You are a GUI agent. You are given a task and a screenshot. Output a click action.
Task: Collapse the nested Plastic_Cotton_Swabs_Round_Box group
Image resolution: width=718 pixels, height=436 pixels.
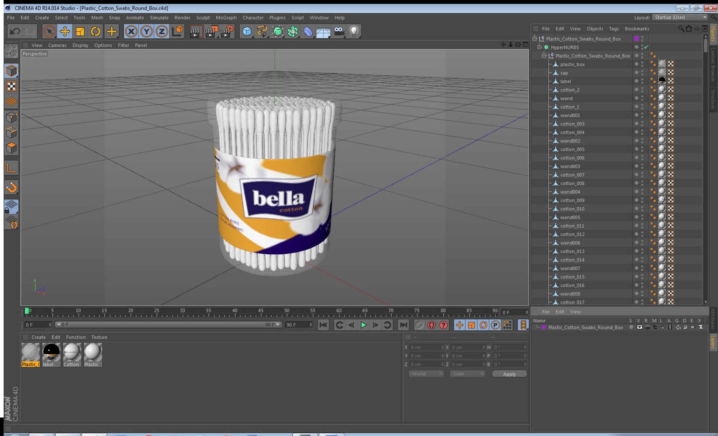click(544, 56)
